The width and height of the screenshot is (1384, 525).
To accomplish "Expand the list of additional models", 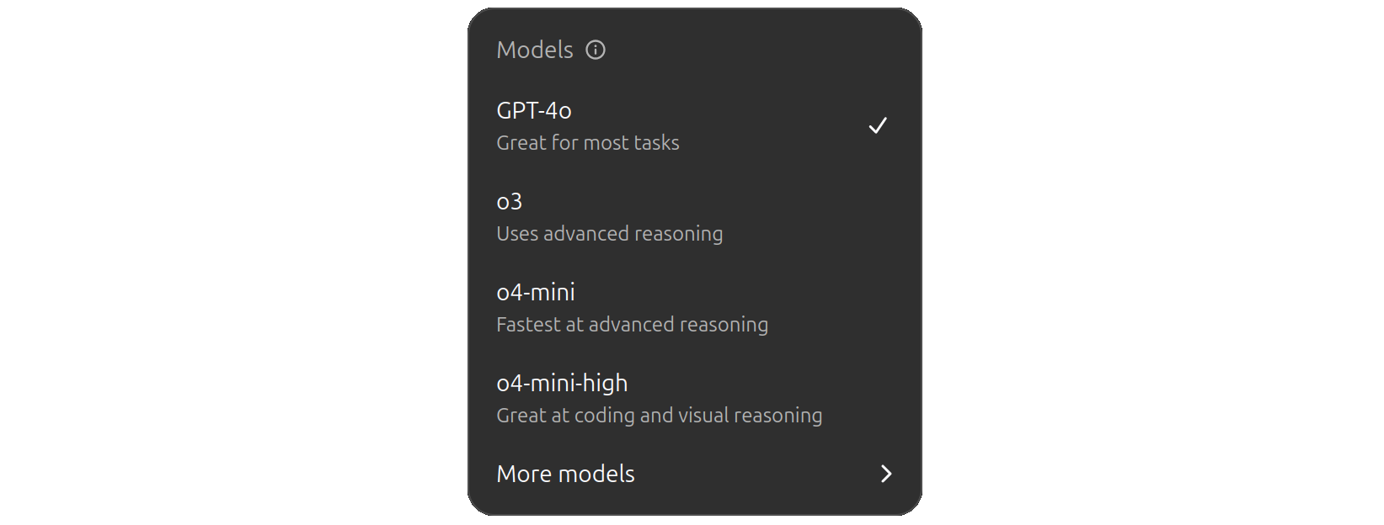I will pyautogui.click(x=694, y=474).
